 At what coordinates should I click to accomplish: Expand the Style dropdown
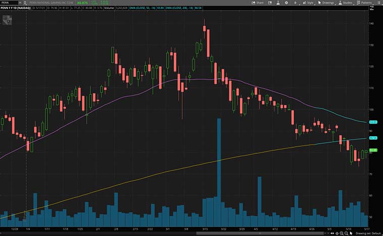click(308, 3)
